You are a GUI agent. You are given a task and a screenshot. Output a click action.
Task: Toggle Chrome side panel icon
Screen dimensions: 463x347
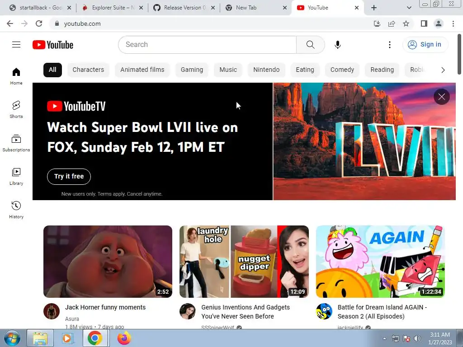pyautogui.click(x=424, y=23)
